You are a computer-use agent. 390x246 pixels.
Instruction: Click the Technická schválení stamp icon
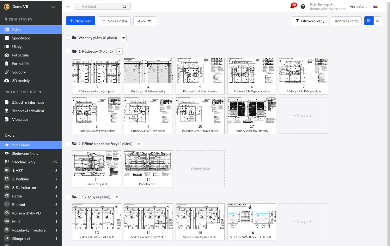(6, 111)
